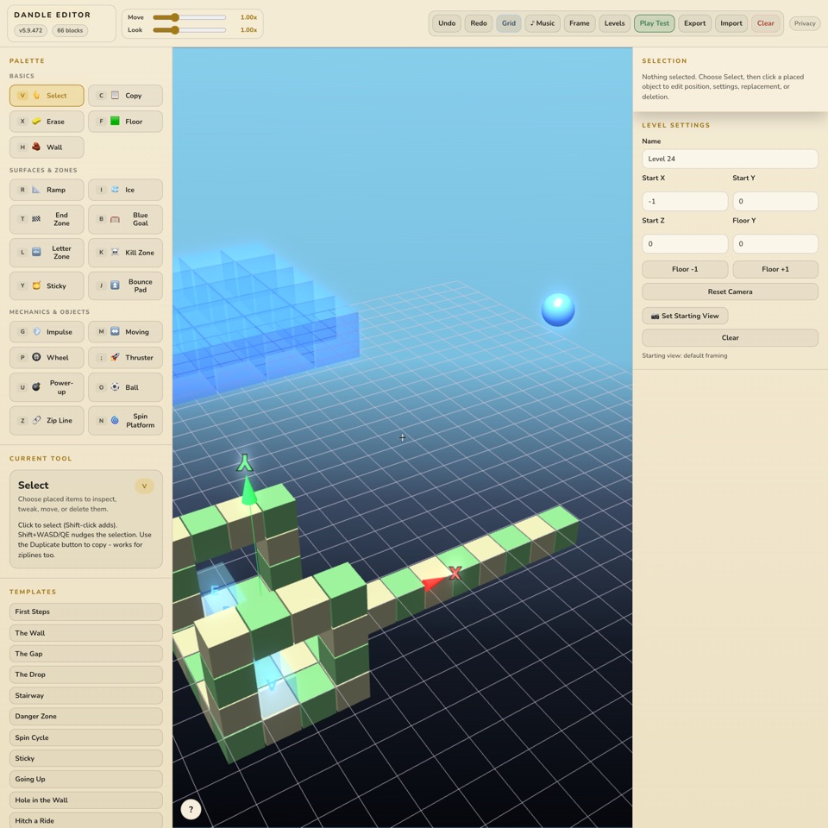This screenshot has width=828, height=828.
Task: Choose the Spin Platform tool
Action: coord(125,420)
